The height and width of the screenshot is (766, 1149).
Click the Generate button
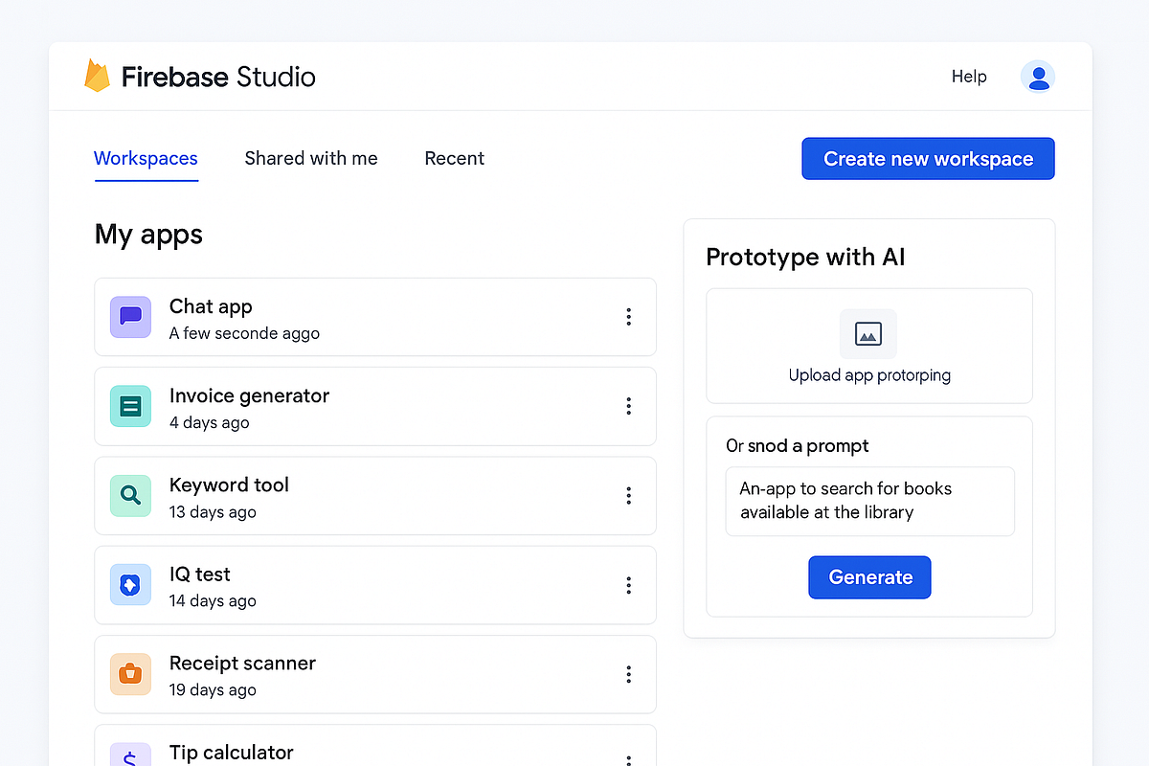pos(868,576)
